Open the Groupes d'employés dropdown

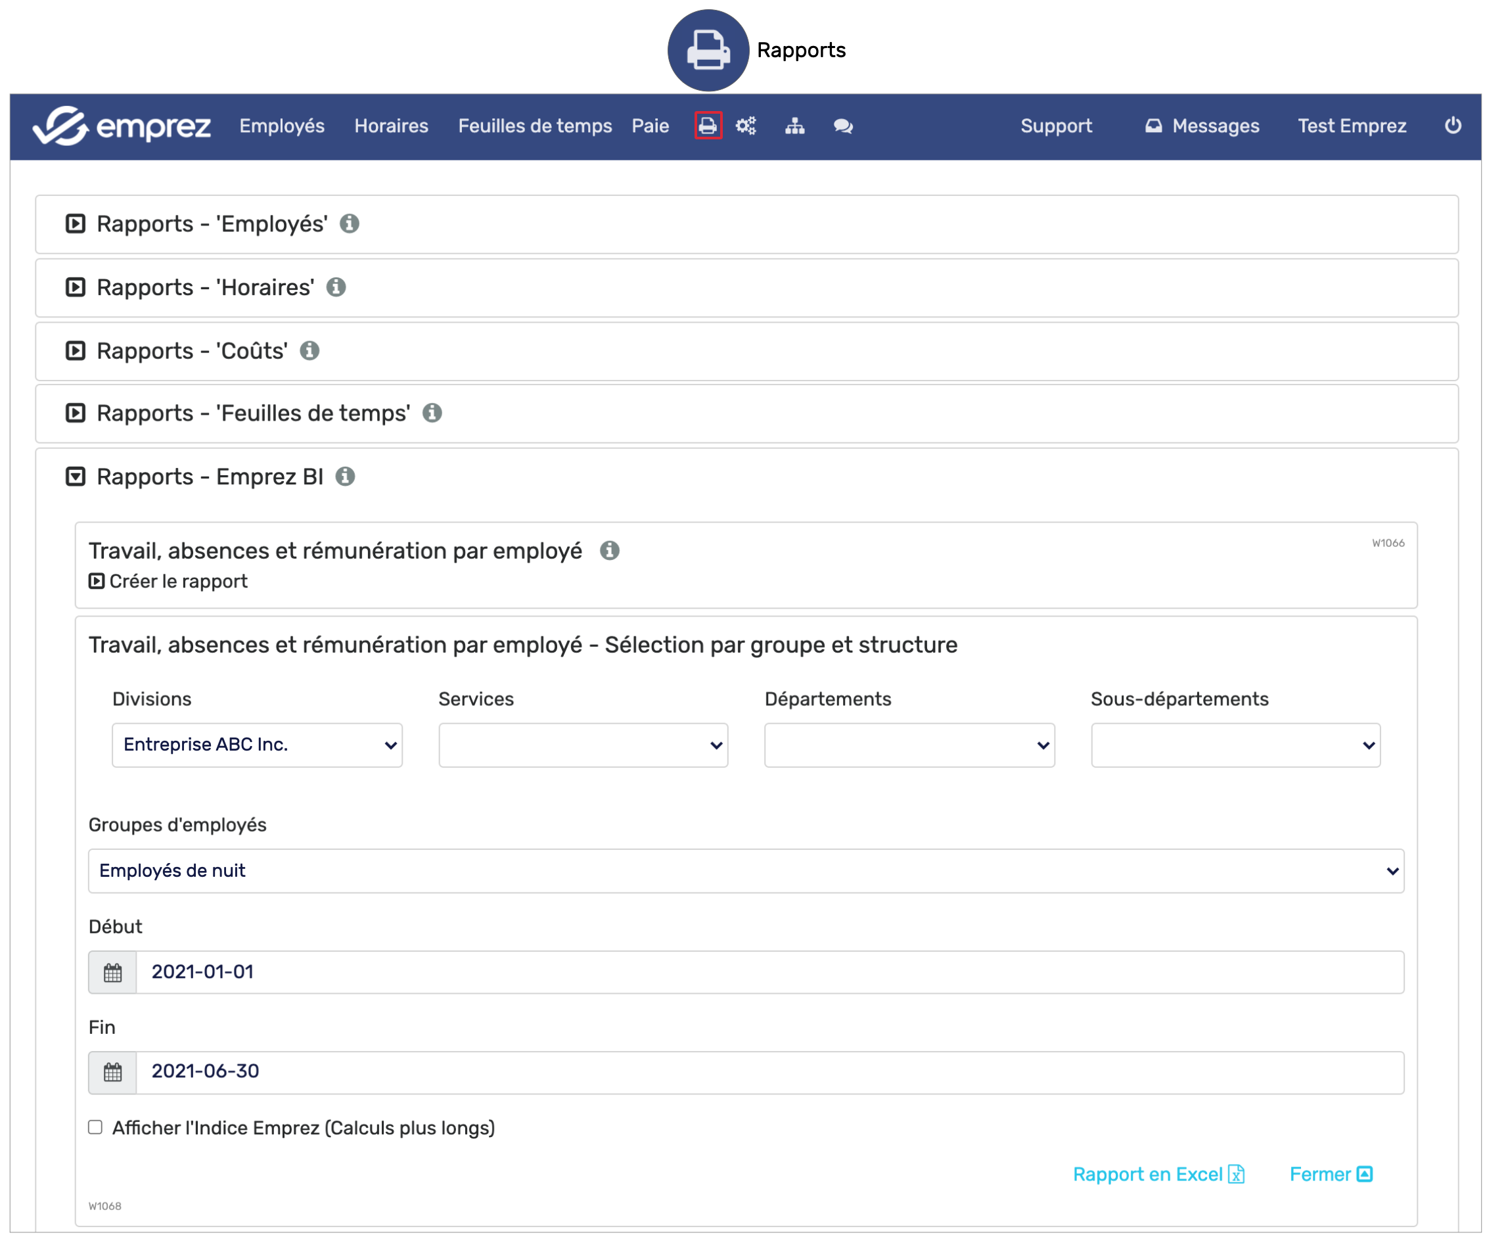745,871
